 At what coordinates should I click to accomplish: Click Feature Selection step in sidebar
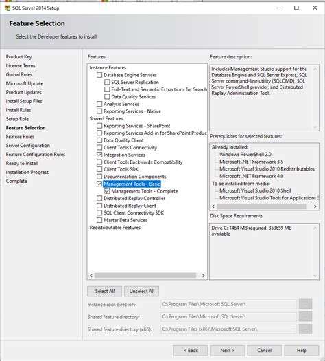coord(25,128)
